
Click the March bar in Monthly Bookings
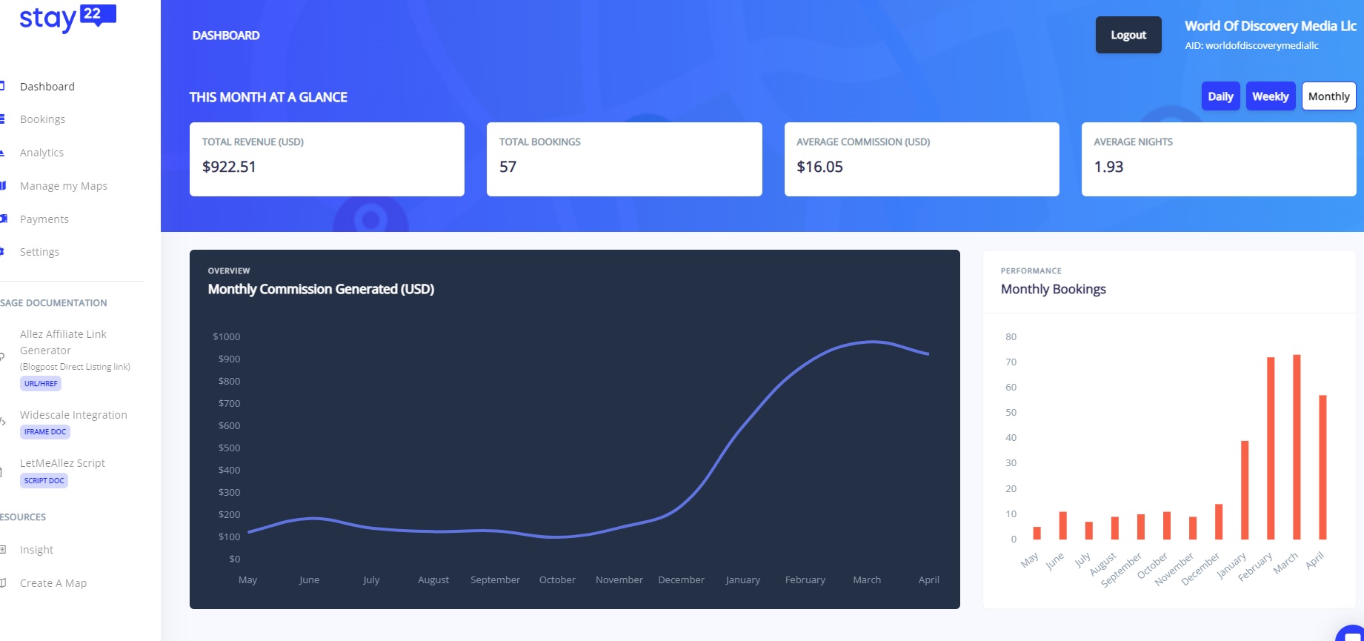coord(1297,447)
